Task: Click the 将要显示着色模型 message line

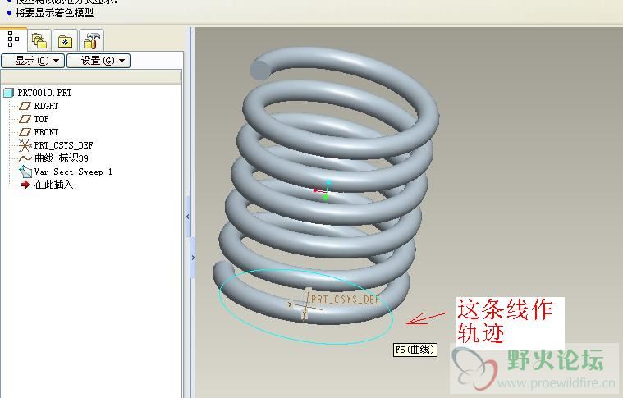Action: [54, 13]
